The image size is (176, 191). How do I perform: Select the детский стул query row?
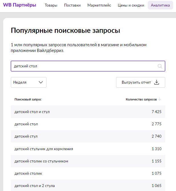pos(88,136)
